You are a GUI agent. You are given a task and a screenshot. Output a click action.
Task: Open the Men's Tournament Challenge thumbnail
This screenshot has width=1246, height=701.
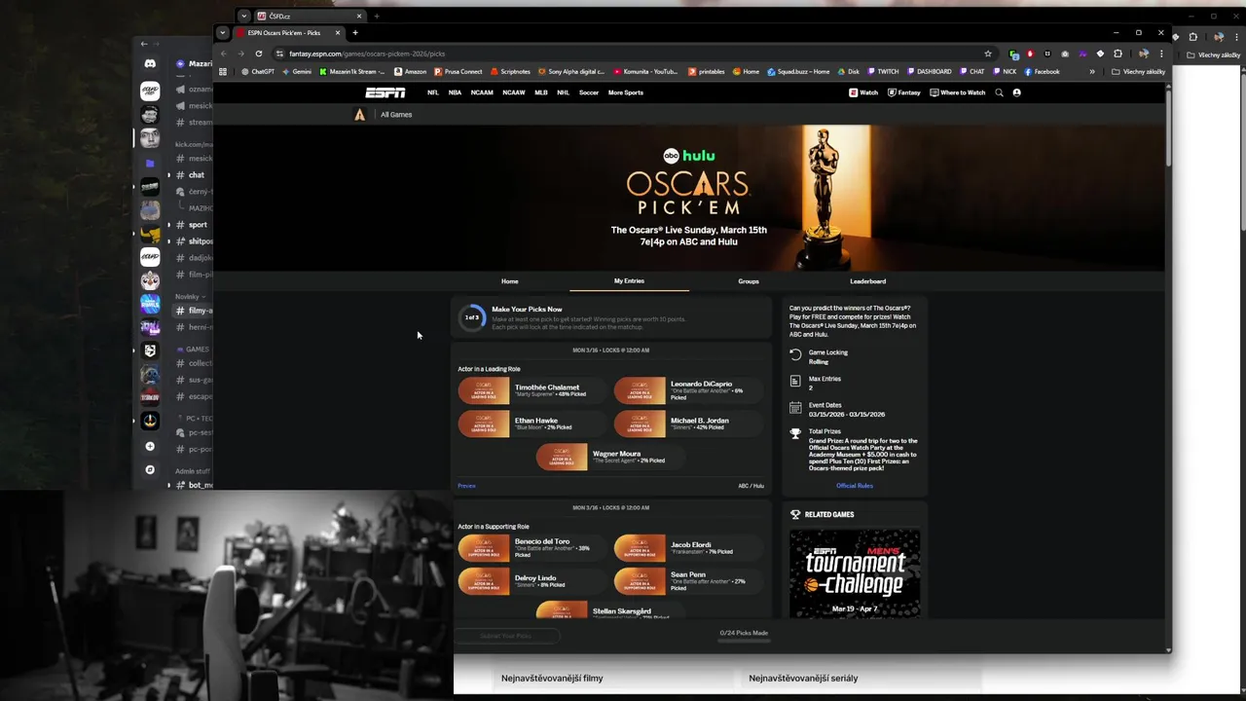pos(855,573)
